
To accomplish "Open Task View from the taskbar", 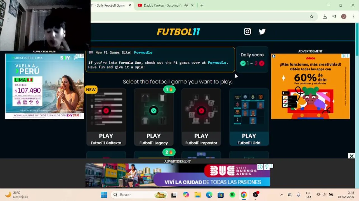I will click(174, 195).
